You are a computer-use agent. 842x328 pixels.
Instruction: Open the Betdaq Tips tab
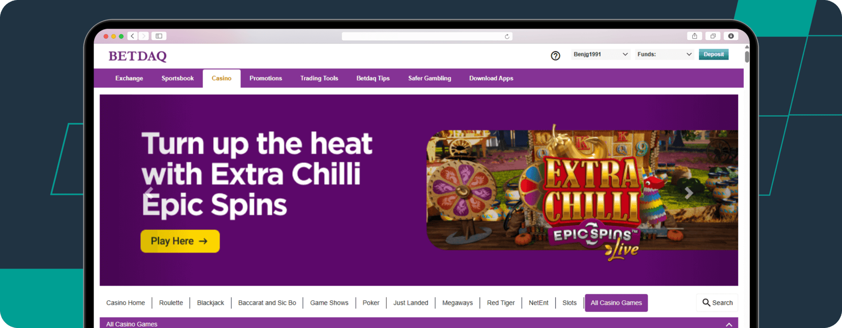click(373, 78)
